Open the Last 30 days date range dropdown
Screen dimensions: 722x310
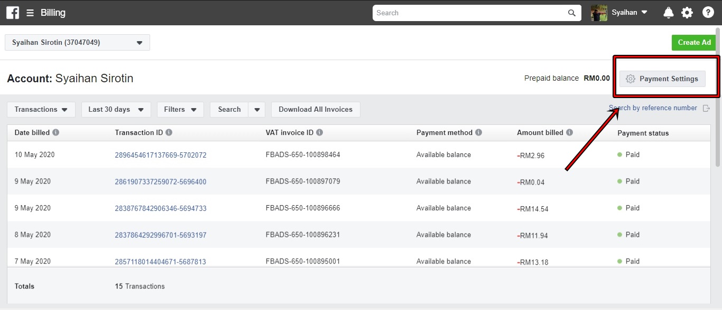116,110
